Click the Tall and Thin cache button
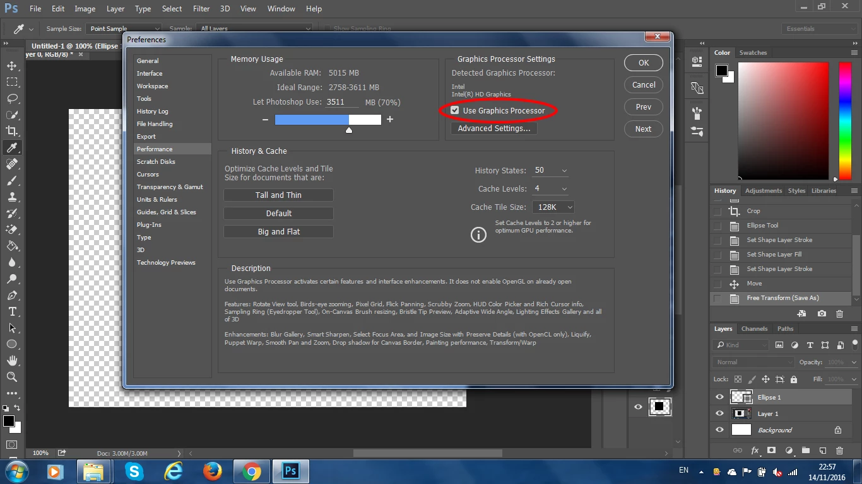 (278, 195)
